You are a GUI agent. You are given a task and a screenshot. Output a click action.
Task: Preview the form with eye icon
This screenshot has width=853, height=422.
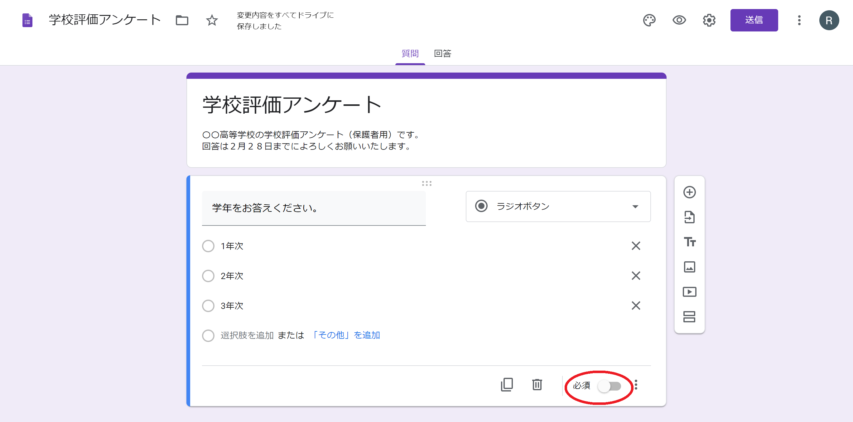pyautogui.click(x=679, y=20)
